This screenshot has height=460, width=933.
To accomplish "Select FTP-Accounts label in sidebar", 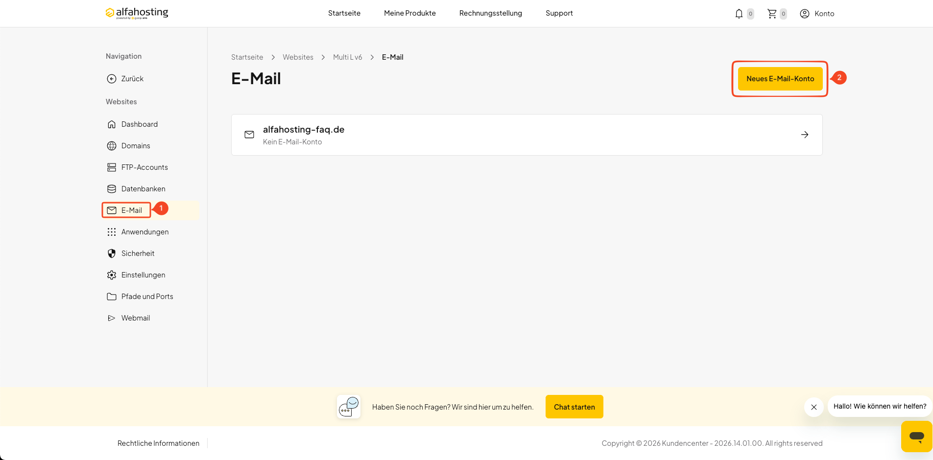I will [144, 167].
